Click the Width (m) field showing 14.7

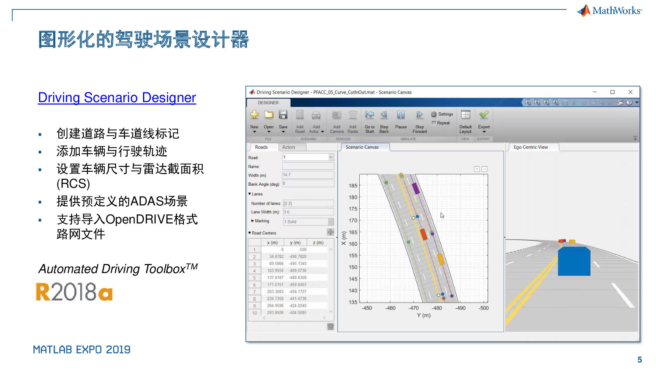click(x=308, y=175)
